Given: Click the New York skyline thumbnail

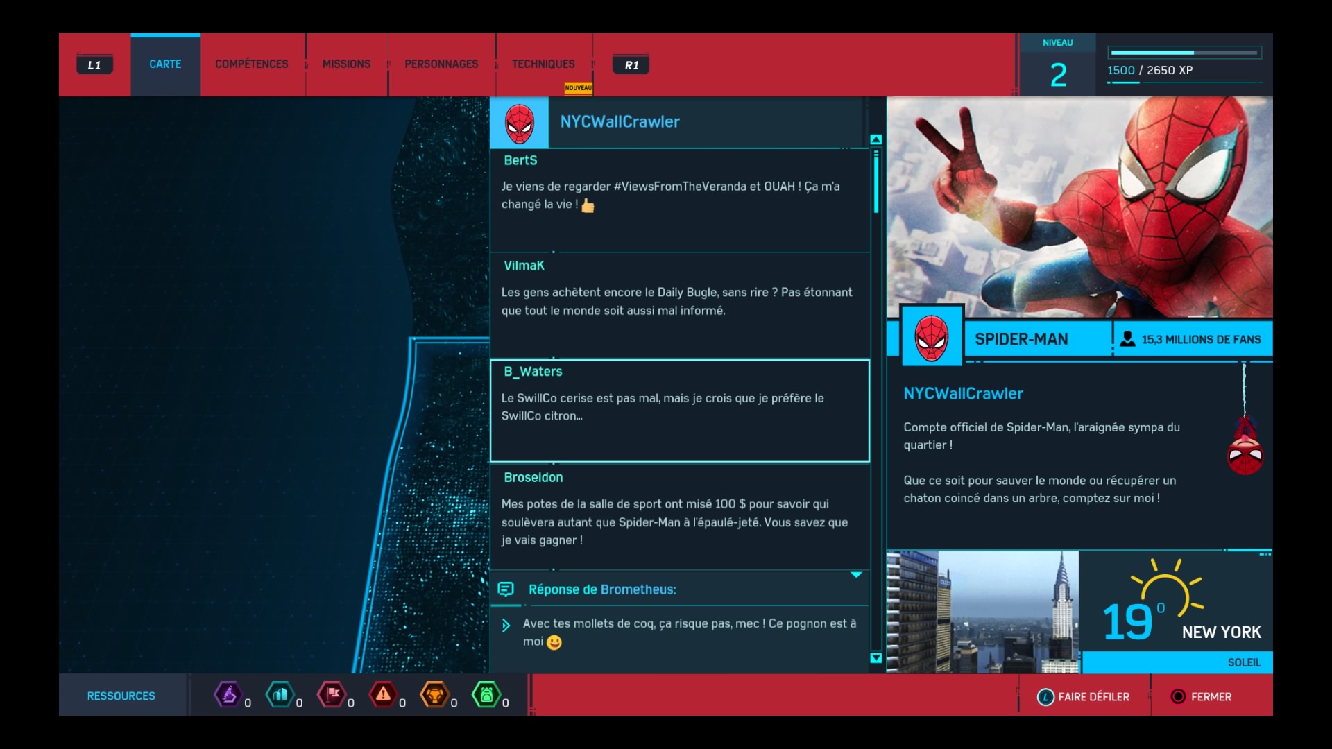Looking at the screenshot, I should tap(982, 612).
